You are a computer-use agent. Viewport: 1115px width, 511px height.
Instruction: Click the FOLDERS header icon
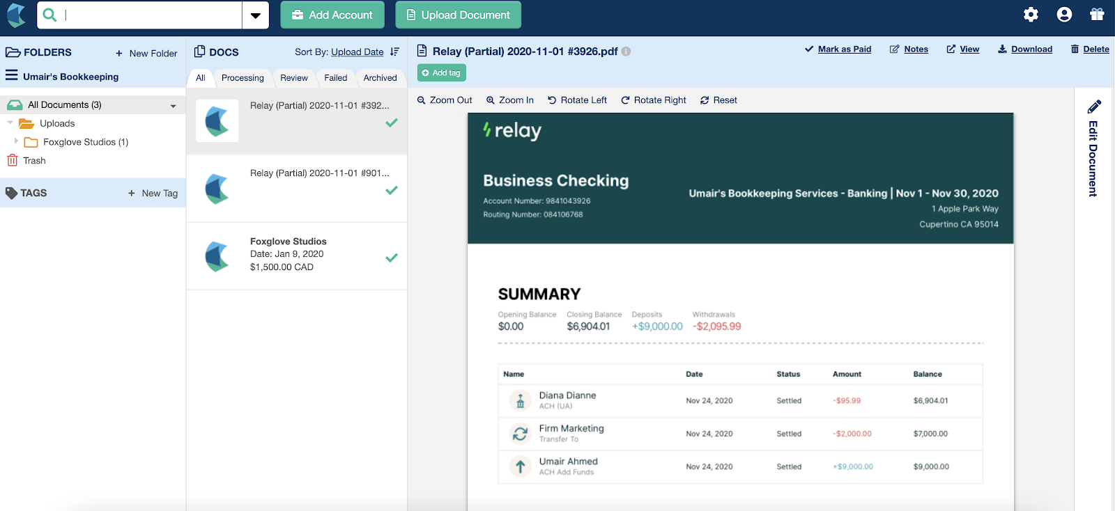tap(13, 52)
